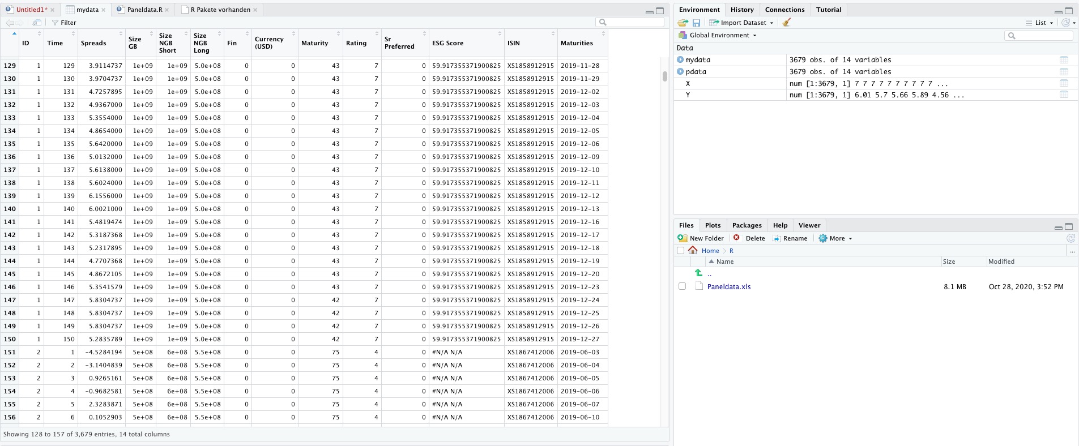
Task: Clear environment objects with the broom icon
Action: 786,23
